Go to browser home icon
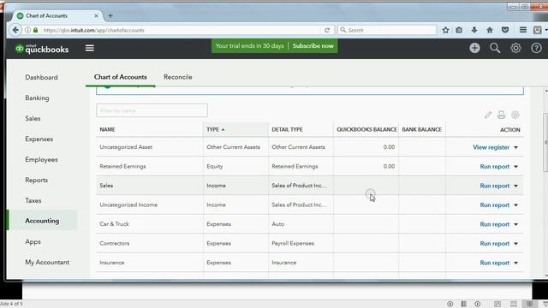548x308 pixels. tap(490, 30)
